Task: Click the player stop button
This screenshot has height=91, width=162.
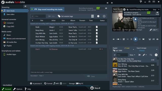Action: coord(131,39)
